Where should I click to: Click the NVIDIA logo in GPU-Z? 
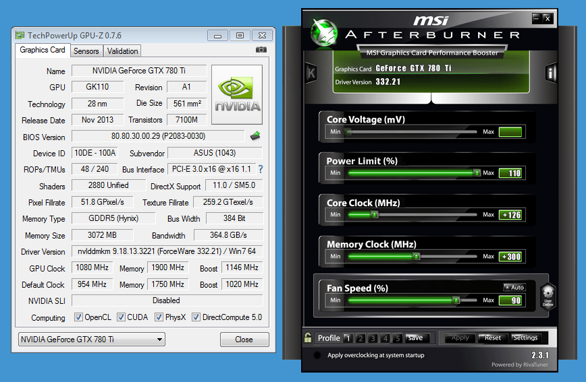237,94
